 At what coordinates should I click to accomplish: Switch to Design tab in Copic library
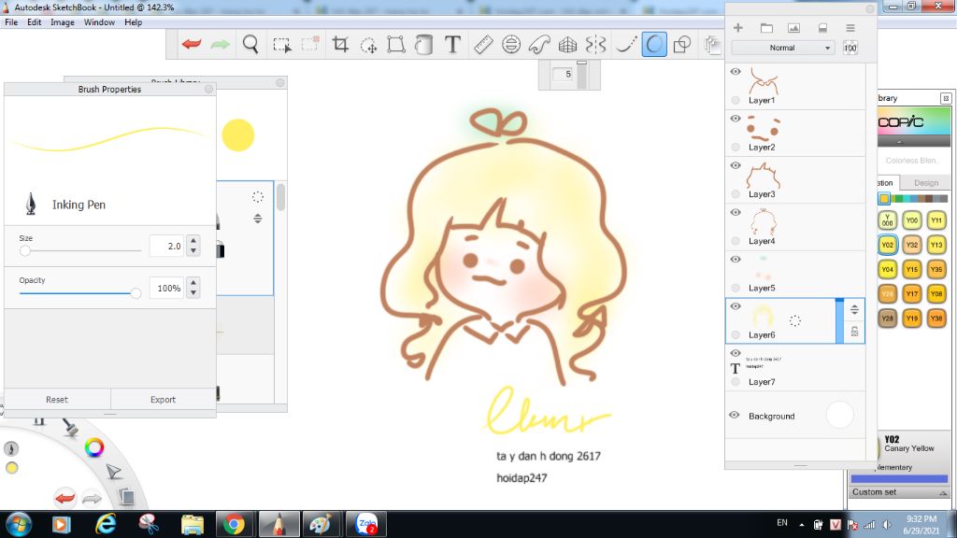(x=926, y=183)
